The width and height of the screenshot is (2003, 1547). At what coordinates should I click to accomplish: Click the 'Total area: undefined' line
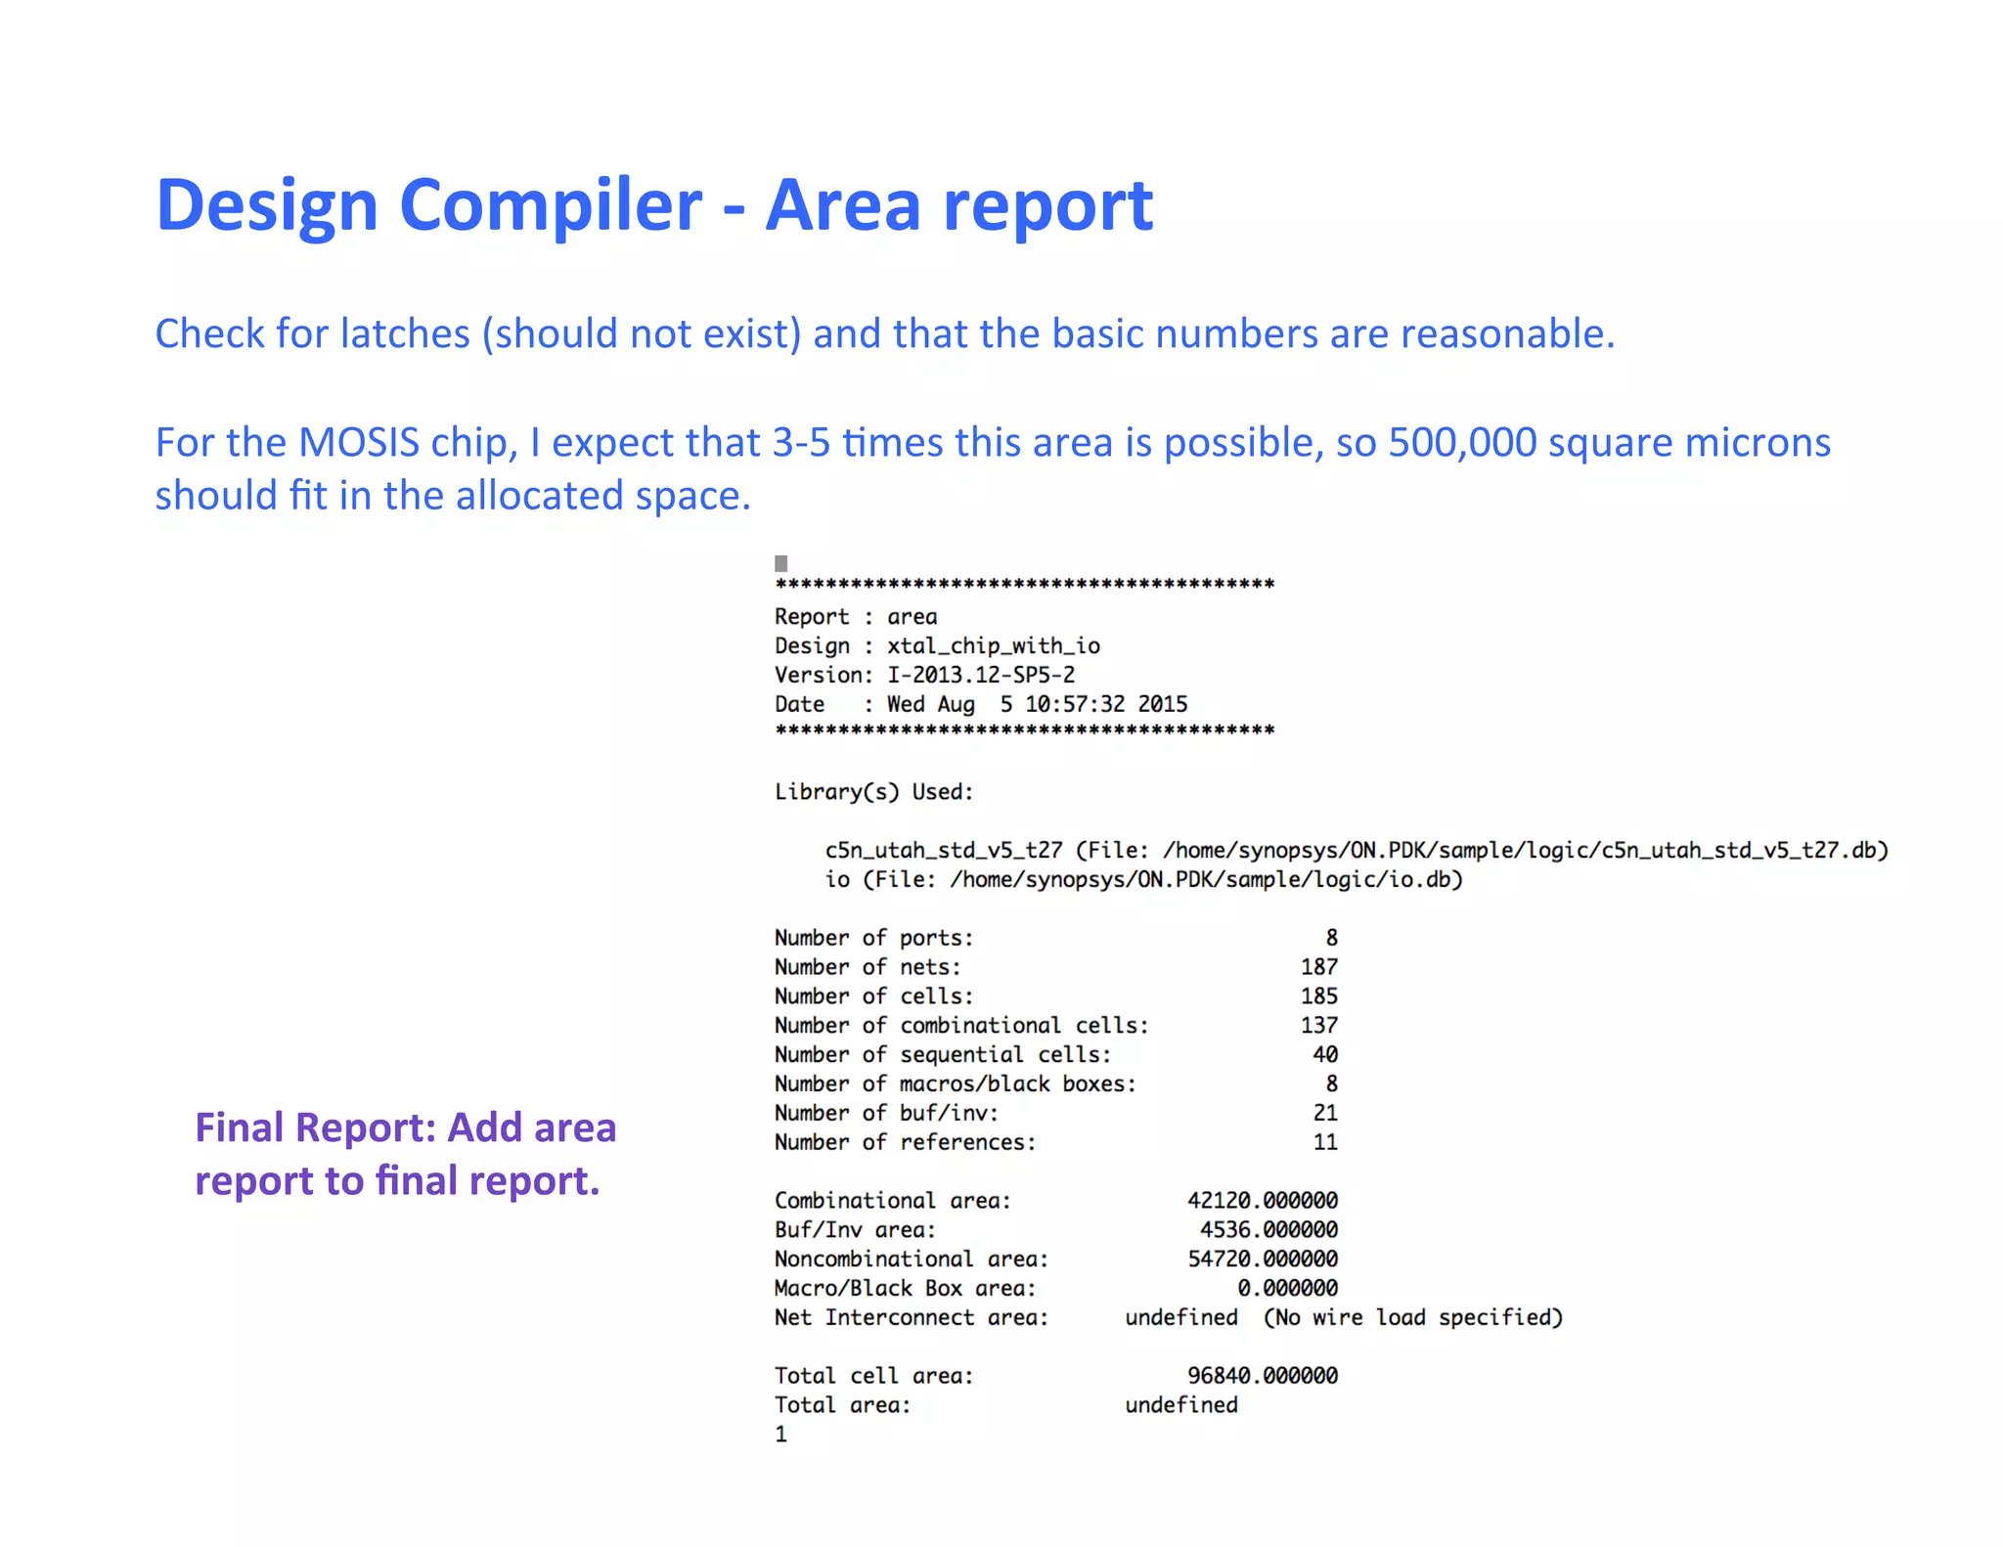(x=1005, y=1405)
